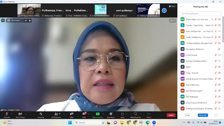Click mic icon of Nisa_Setditjen Na..
Screen dimensions: 224x126
coord(216,31)
